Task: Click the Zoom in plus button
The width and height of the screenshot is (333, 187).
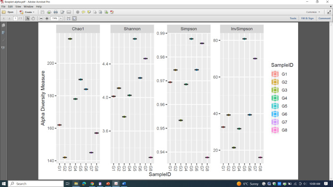Action: click(x=47, y=18)
